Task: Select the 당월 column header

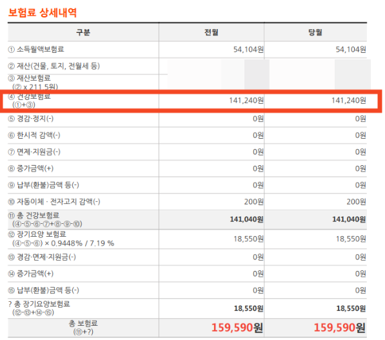Action: coord(315,32)
